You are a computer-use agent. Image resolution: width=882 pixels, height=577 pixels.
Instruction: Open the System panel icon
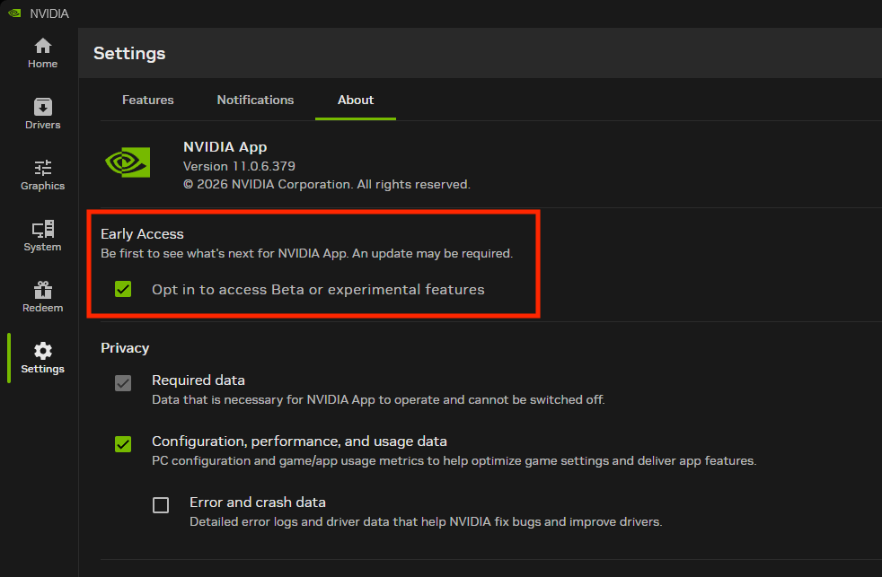pos(42,230)
